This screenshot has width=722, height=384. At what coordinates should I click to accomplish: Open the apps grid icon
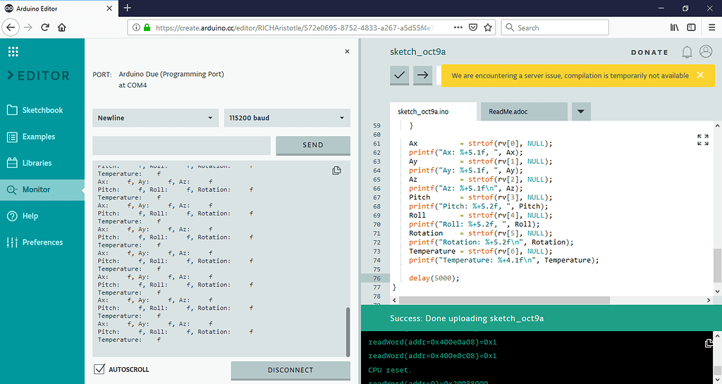(x=13, y=51)
